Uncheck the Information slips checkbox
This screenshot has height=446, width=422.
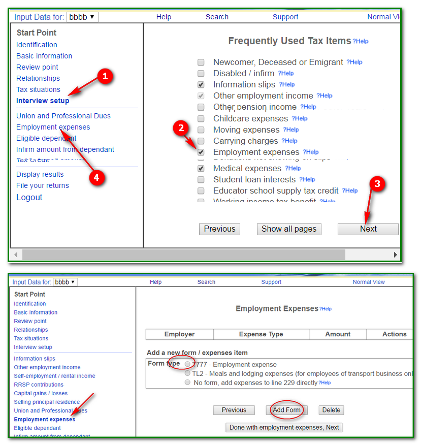coord(201,84)
